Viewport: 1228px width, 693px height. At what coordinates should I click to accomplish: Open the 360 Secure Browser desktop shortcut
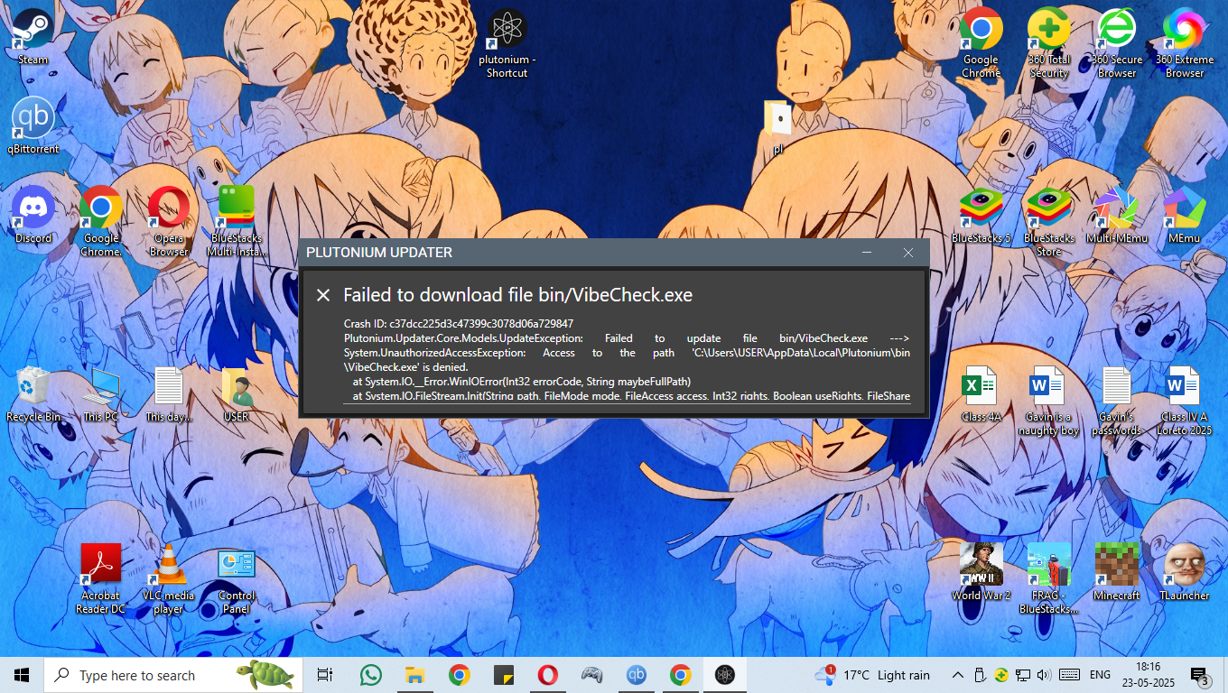coord(1117,43)
